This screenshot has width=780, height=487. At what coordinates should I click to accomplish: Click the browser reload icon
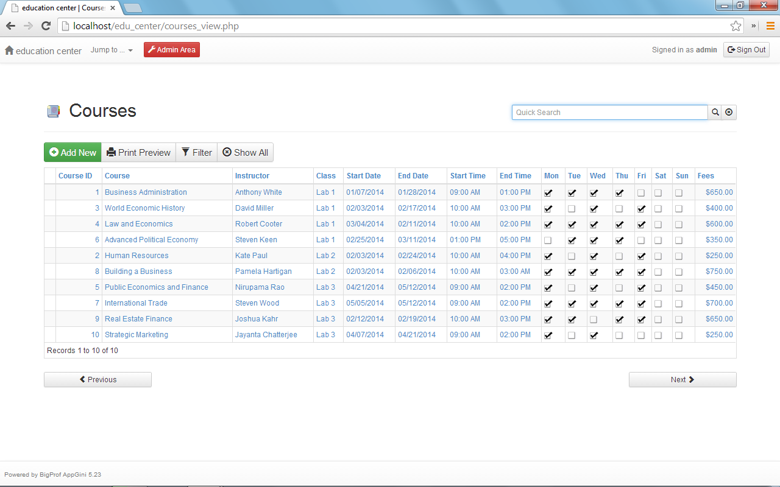[46, 26]
